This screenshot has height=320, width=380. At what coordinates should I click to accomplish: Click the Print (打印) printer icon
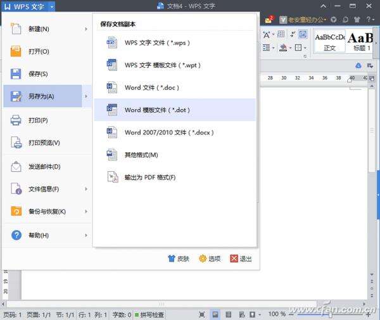pos(16,120)
